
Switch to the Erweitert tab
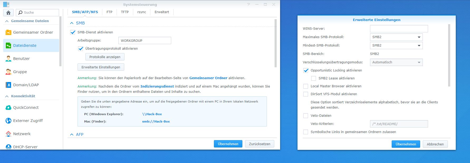point(162,12)
